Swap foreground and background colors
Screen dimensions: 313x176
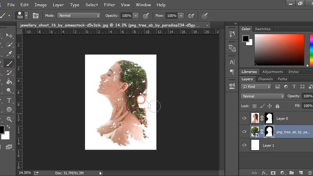click(8, 127)
